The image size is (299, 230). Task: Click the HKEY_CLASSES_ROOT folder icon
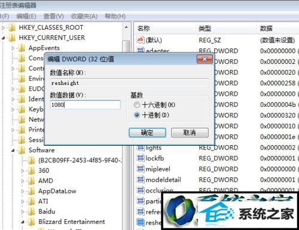tap(12, 27)
